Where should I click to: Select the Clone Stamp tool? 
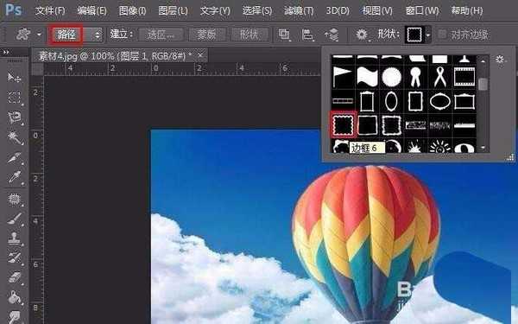pyautogui.click(x=14, y=238)
